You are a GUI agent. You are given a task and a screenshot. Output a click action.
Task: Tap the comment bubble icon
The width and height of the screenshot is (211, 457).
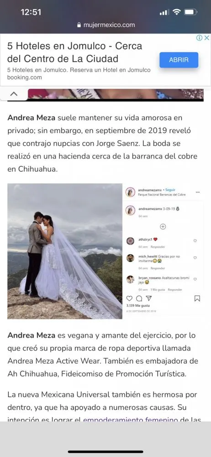139,298
